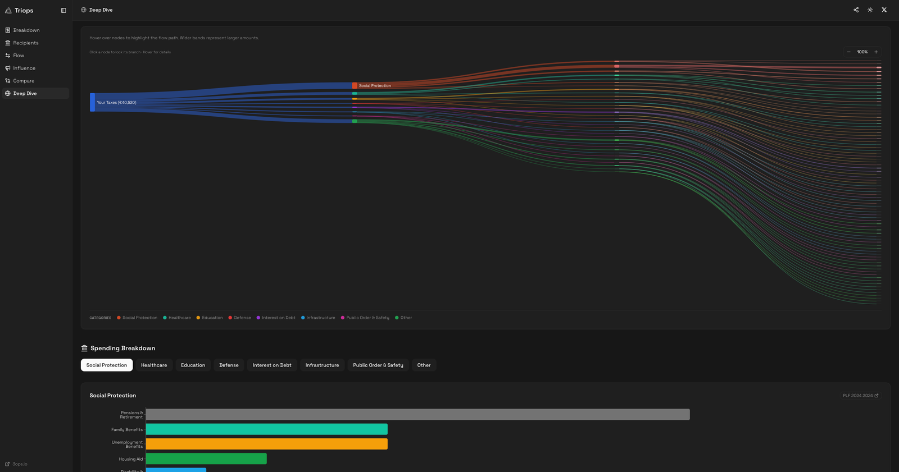Screen dimensions: 899x472
Task: Go to Recipients in sidebar
Action: pyautogui.click(x=26, y=43)
